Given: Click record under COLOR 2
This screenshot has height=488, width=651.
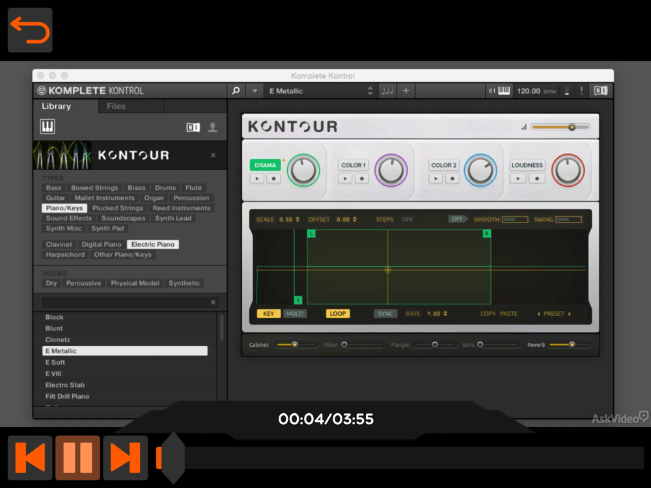Looking at the screenshot, I should 452,179.
